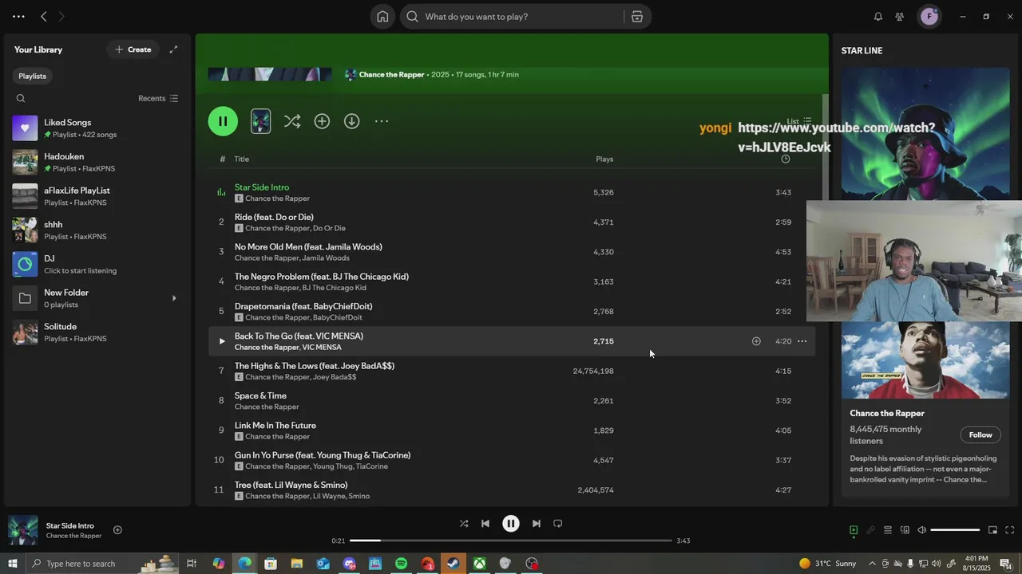Add current song to Liked Songs

117,530
